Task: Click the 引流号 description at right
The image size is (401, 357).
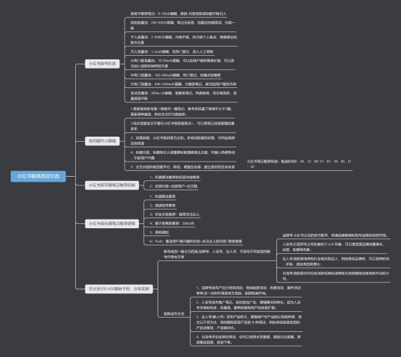Action: point(336,276)
